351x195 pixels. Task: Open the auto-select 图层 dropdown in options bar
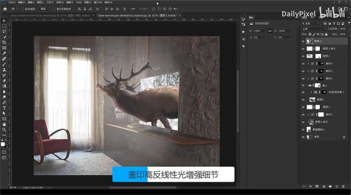click(43, 8)
